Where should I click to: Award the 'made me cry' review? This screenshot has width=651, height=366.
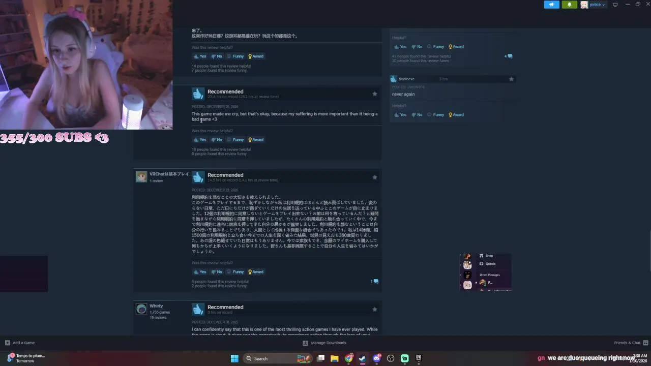pyautogui.click(x=255, y=140)
